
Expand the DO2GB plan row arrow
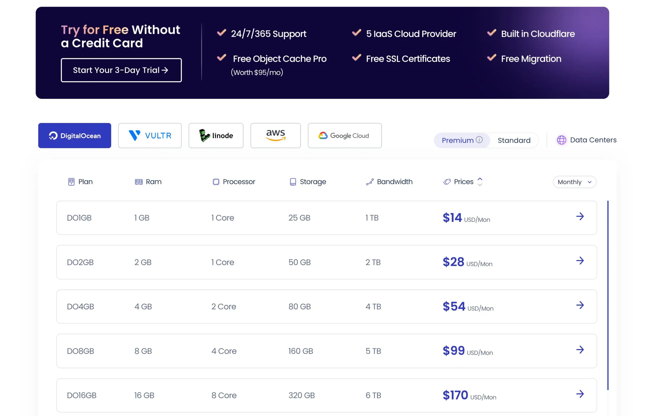(x=580, y=261)
